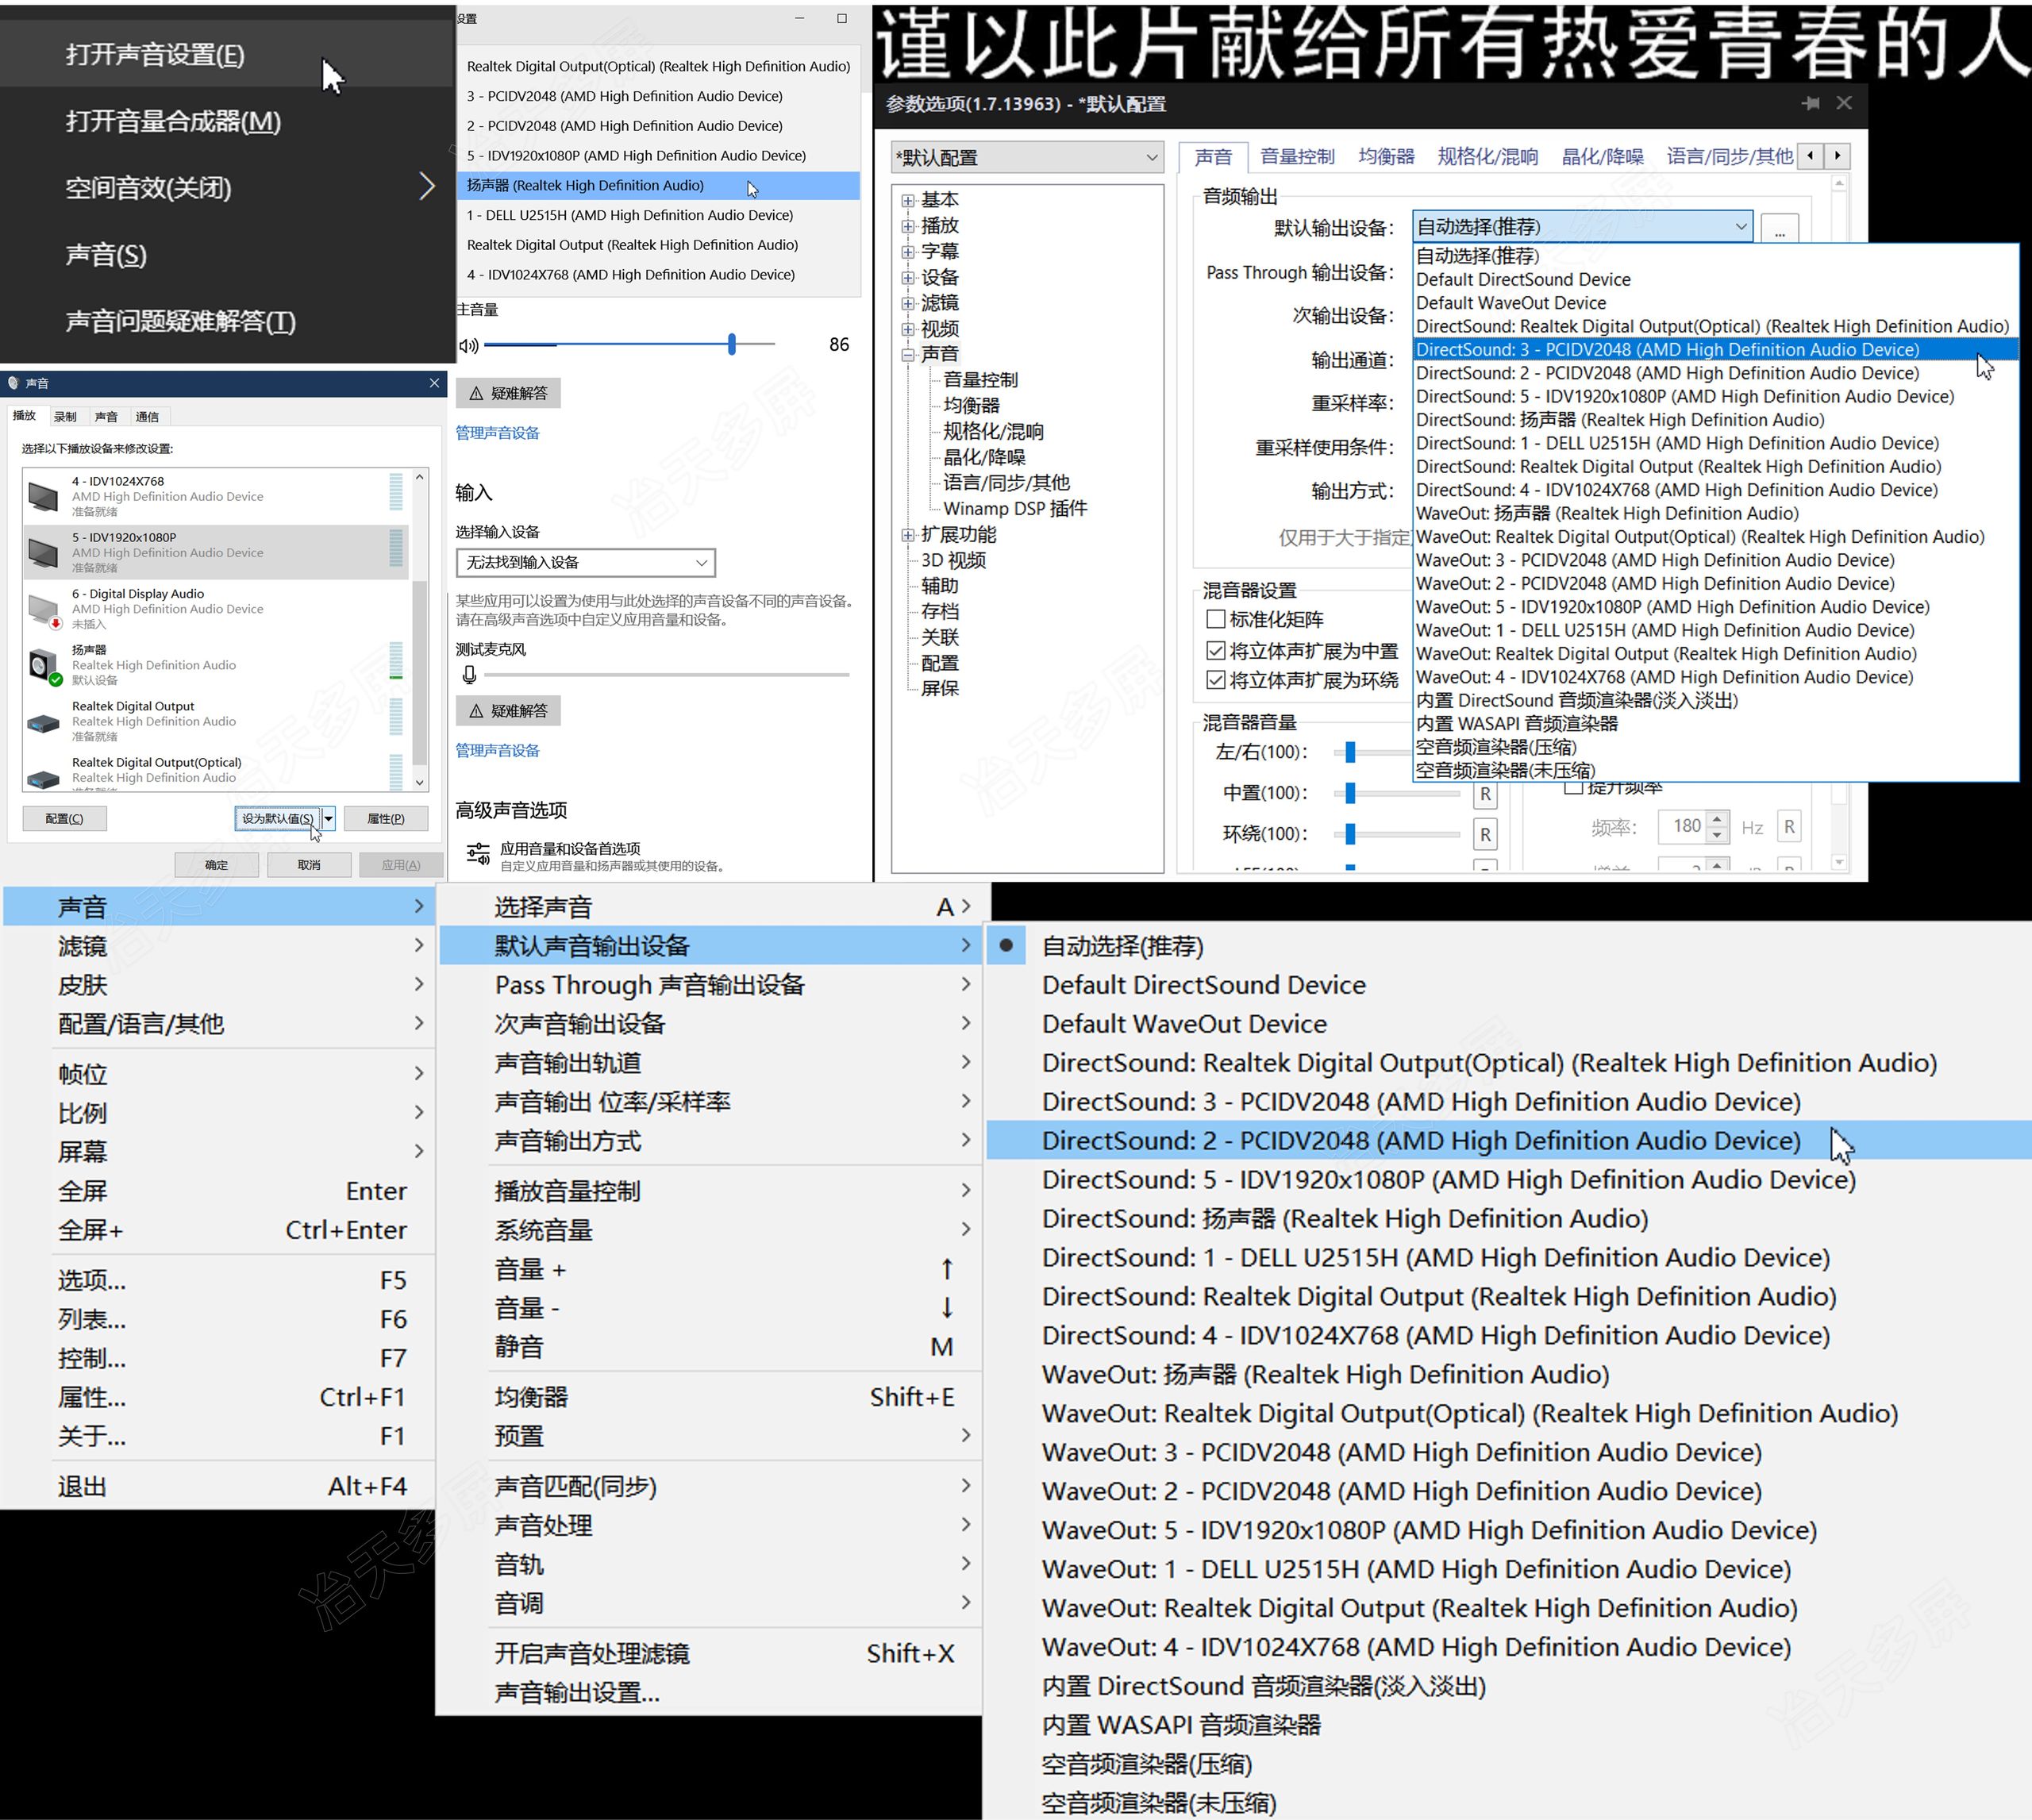The height and width of the screenshot is (1820, 2032).
Task: Collapse the 声音 tree node
Action: [x=908, y=354]
